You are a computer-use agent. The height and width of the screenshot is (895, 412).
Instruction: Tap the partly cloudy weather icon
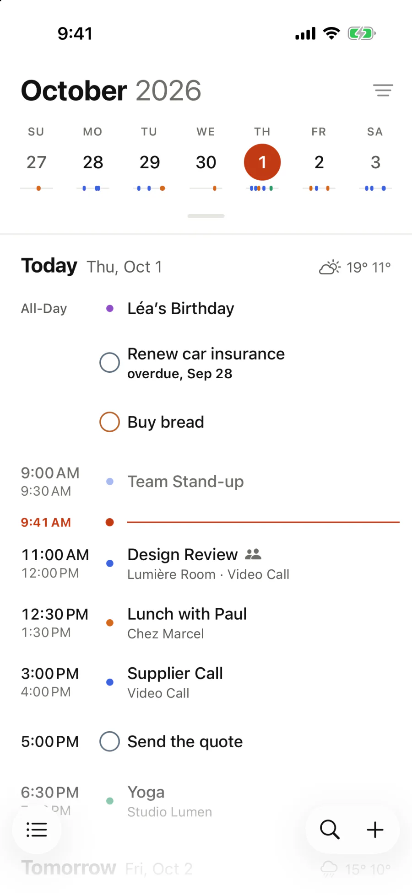tap(330, 267)
